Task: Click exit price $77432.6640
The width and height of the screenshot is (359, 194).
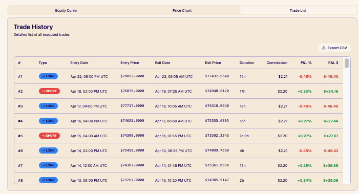Action: tap(217, 76)
